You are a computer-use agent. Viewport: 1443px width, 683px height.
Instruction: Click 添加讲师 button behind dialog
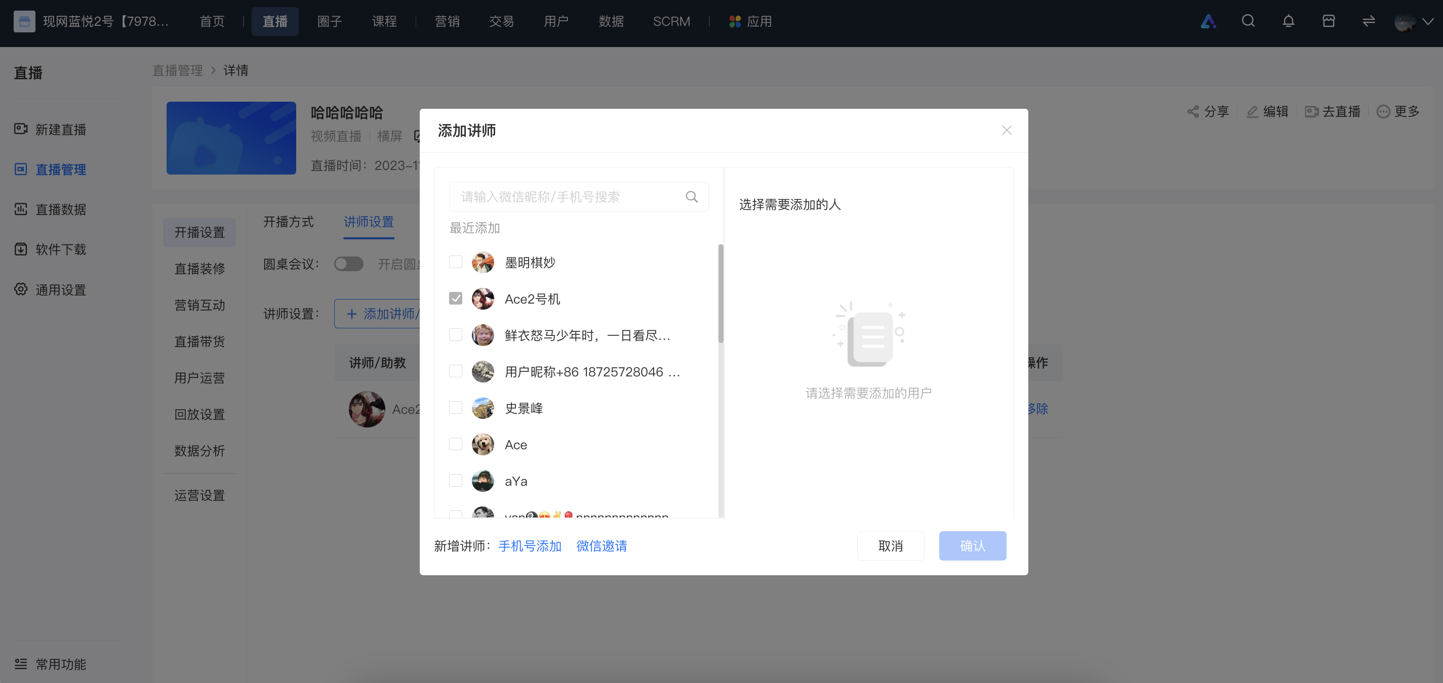tap(378, 314)
